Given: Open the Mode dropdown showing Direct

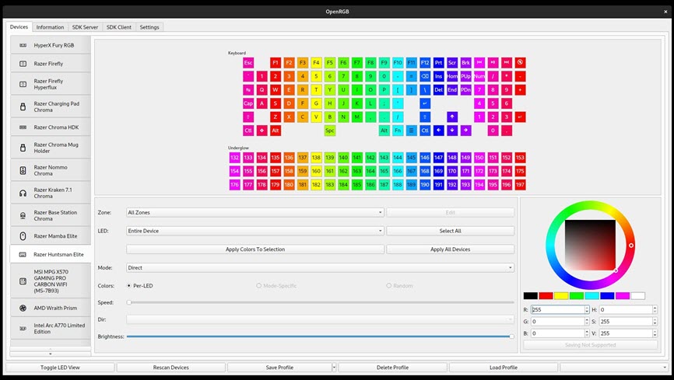Looking at the screenshot, I should click(x=320, y=267).
